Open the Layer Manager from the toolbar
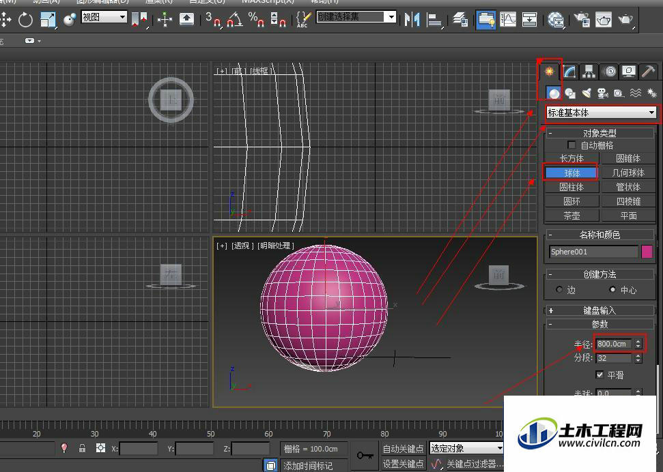 pyautogui.click(x=460, y=19)
